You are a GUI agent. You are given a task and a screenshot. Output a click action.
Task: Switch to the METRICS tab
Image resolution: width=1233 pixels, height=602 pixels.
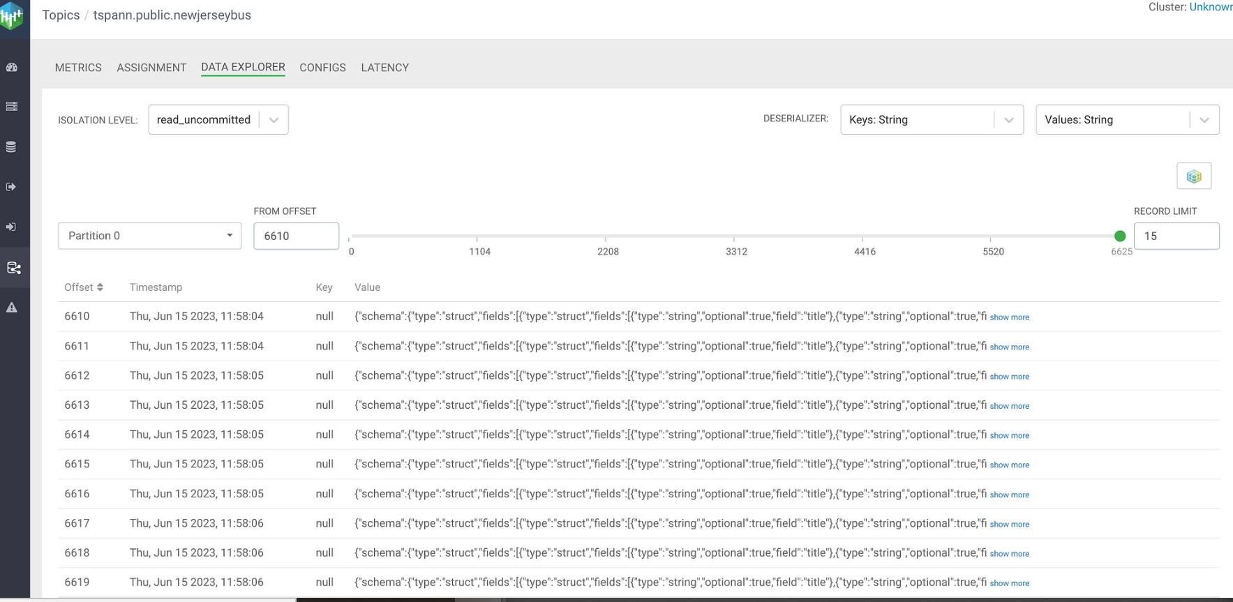tap(78, 68)
